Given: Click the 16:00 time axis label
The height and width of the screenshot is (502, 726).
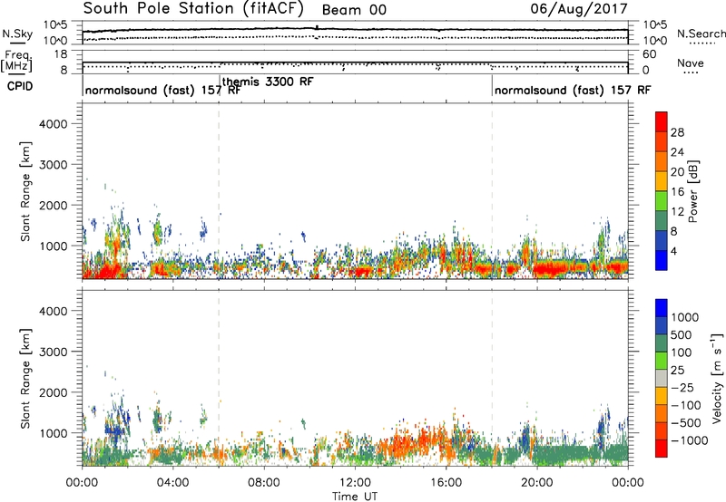Looking at the screenshot, I should click(x=446, y=483).
